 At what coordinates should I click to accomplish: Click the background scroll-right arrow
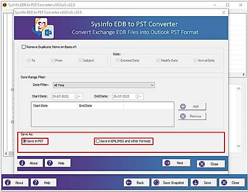point(243,75)
